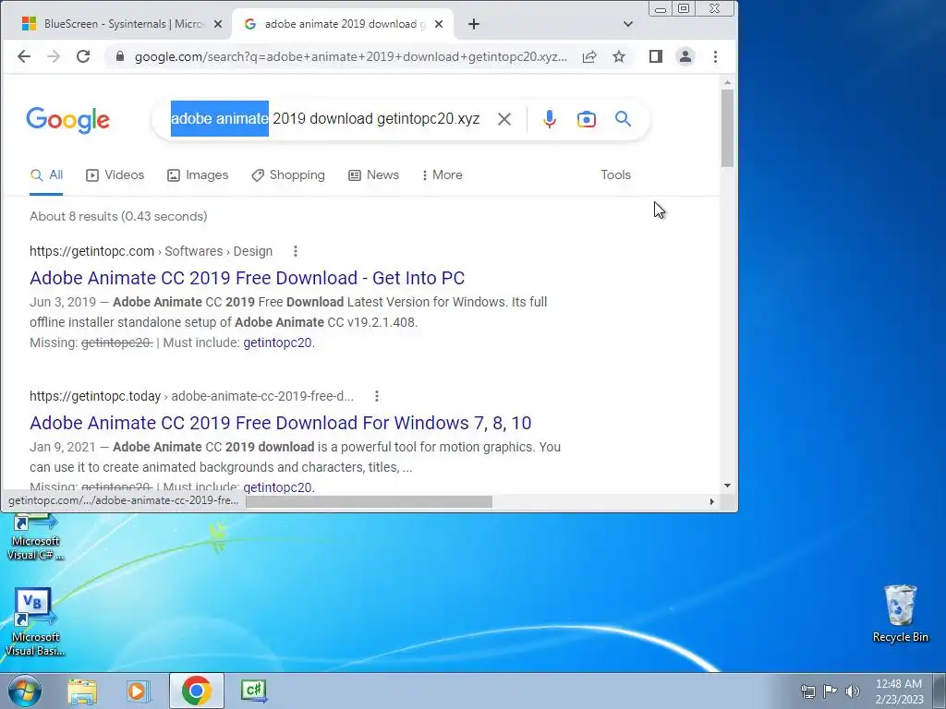Screen dimensions: 946x709
Task: Start voice search with microphone icon
Action: [549, 119]
